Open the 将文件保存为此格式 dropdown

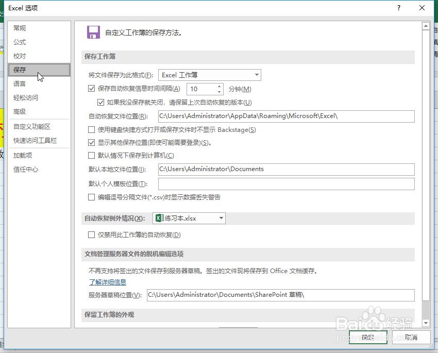point(210,75)
